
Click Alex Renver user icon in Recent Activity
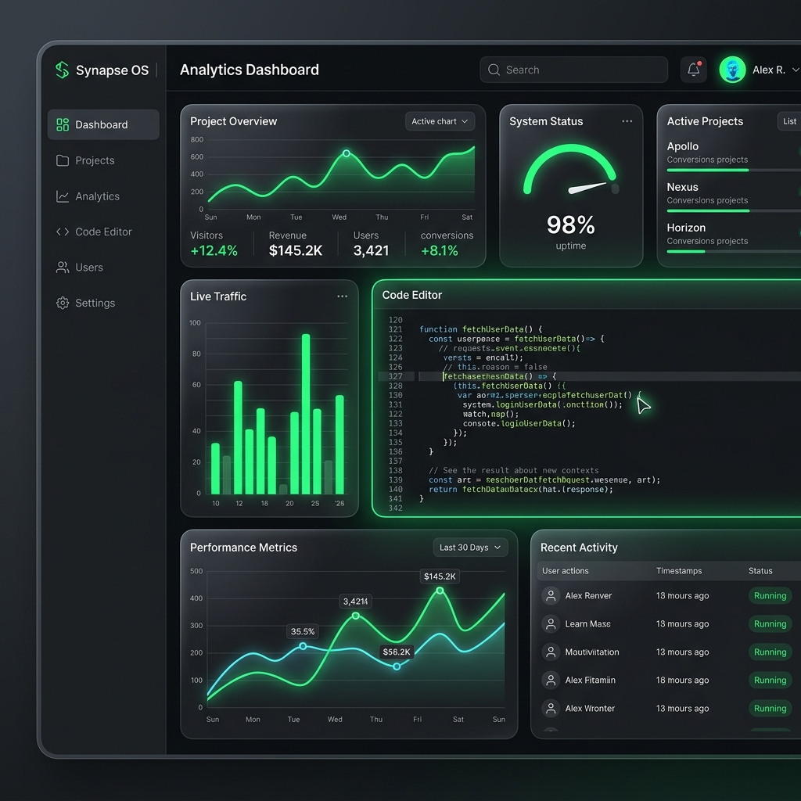(551, 595)
